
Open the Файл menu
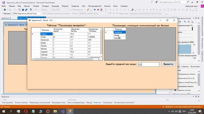tap(4, 6)
